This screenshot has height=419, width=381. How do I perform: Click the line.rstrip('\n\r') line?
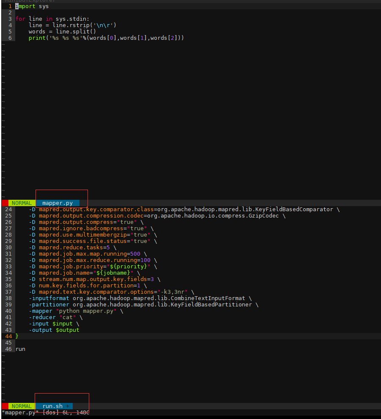pyautogui.click(x=72, y=25)
